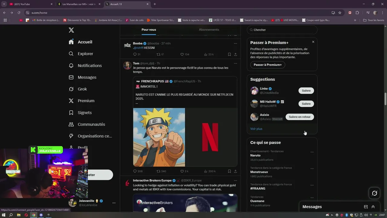Open the Naruto Netflix image

(x=185, y=137)
